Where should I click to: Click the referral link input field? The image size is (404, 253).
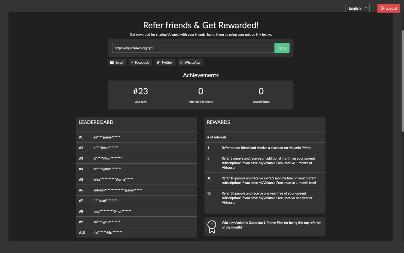tap(193, 48)
